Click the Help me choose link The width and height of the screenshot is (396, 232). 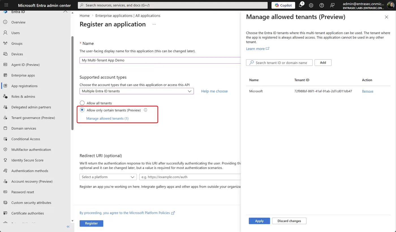point(214,91)
